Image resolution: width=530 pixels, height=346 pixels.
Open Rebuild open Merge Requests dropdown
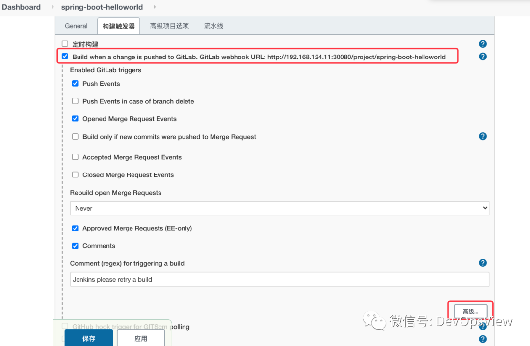[x=280, y=208]
